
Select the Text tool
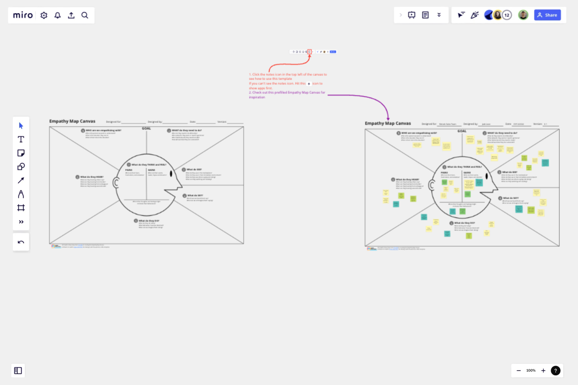(21, 139)
